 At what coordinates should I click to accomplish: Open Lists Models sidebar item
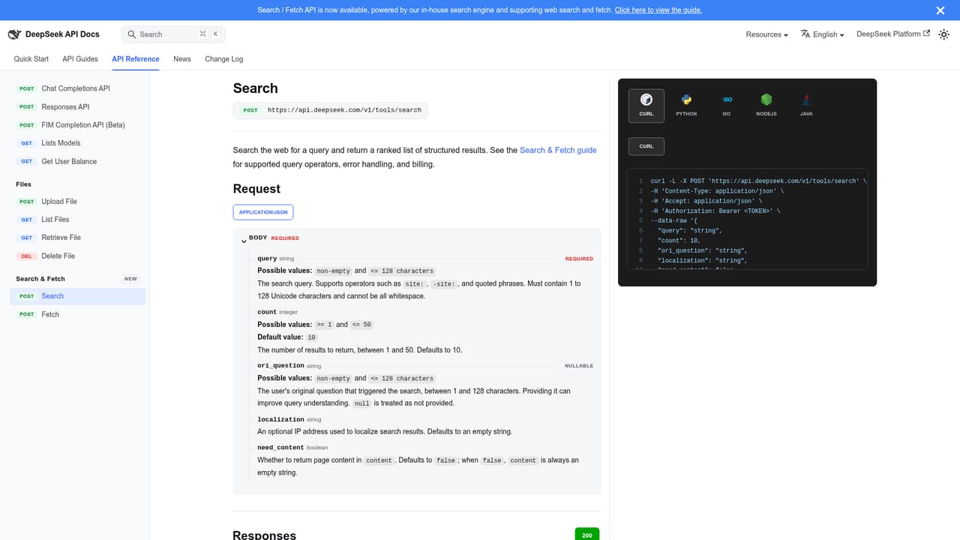[78, 142]
